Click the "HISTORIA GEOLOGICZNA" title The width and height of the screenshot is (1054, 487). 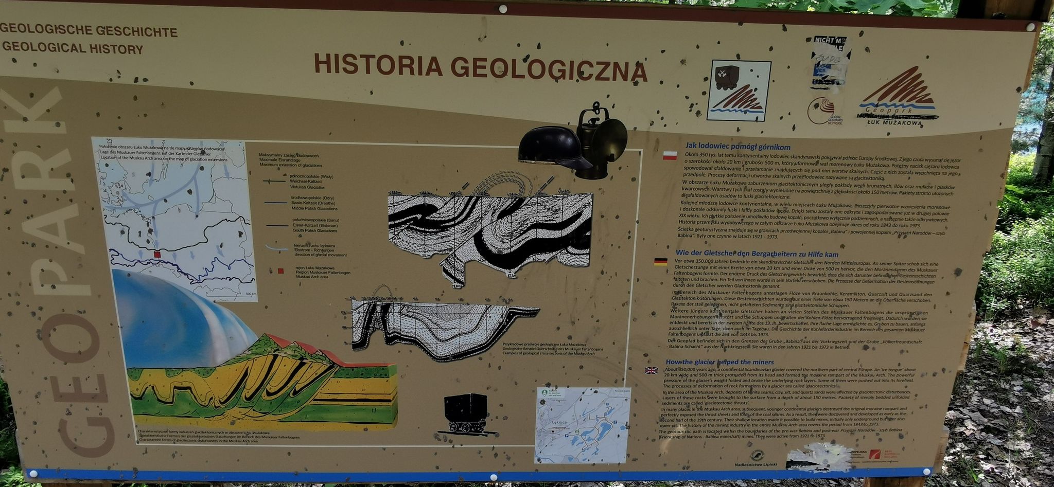(x=481, y=68)
